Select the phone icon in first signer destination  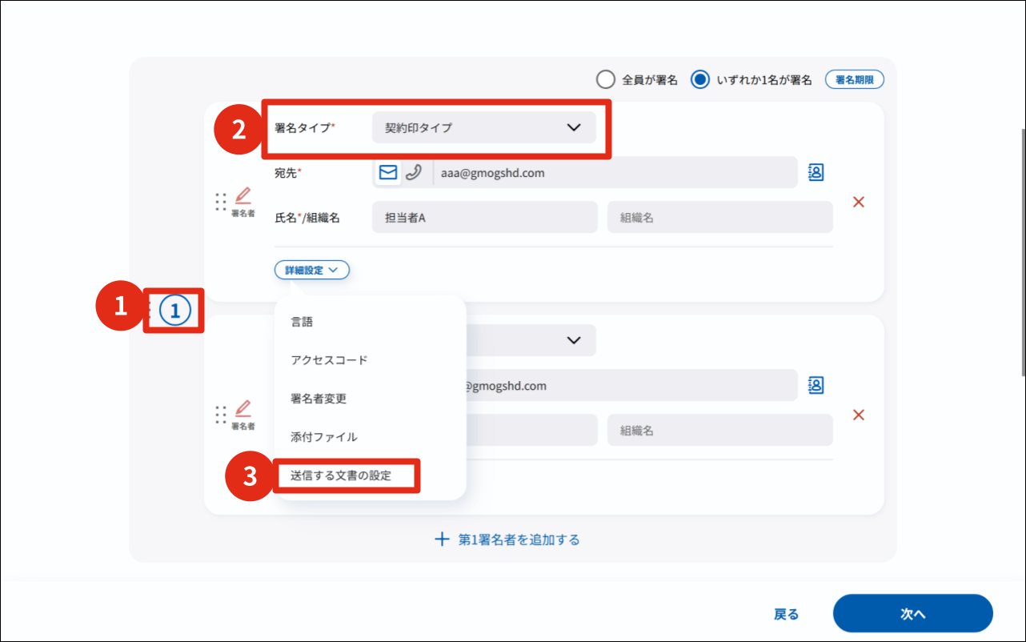[x=414, y=173]
